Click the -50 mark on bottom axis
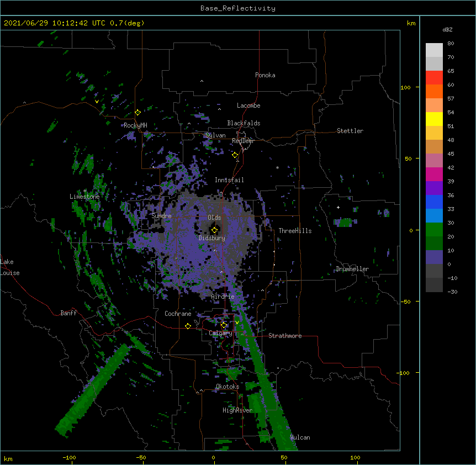The image size is (476, 465). point(141,457)
